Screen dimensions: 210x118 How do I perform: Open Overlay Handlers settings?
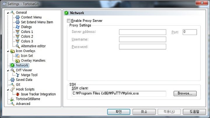coord(33,61)
